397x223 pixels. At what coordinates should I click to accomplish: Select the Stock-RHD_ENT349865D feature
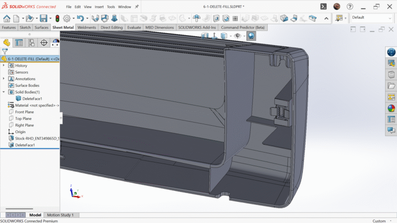(x=34, y=138)
